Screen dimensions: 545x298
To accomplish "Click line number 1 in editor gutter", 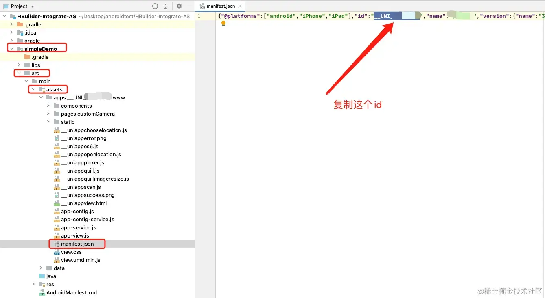I will (199, 16).
